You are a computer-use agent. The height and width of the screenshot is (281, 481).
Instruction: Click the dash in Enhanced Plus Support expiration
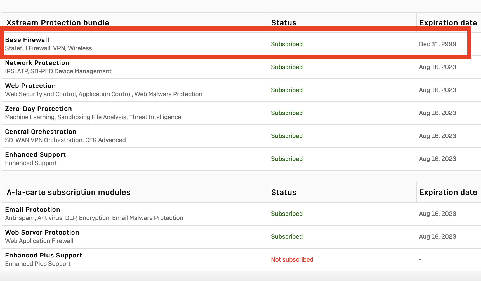tap(420, 260)
